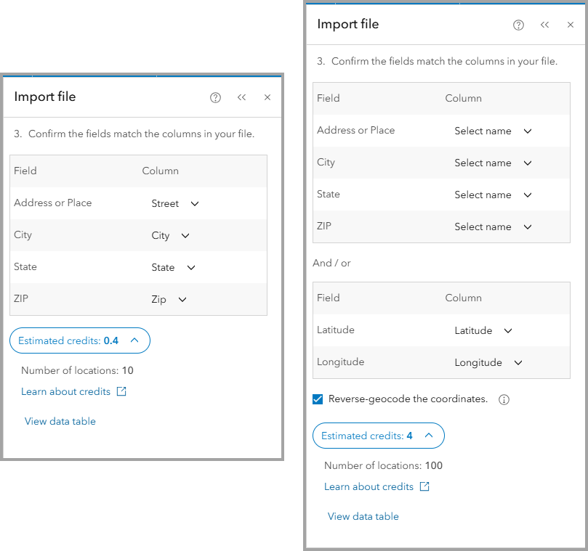
Task: Click external link icon beside left Learn about credits
Action: pos(121,391)
